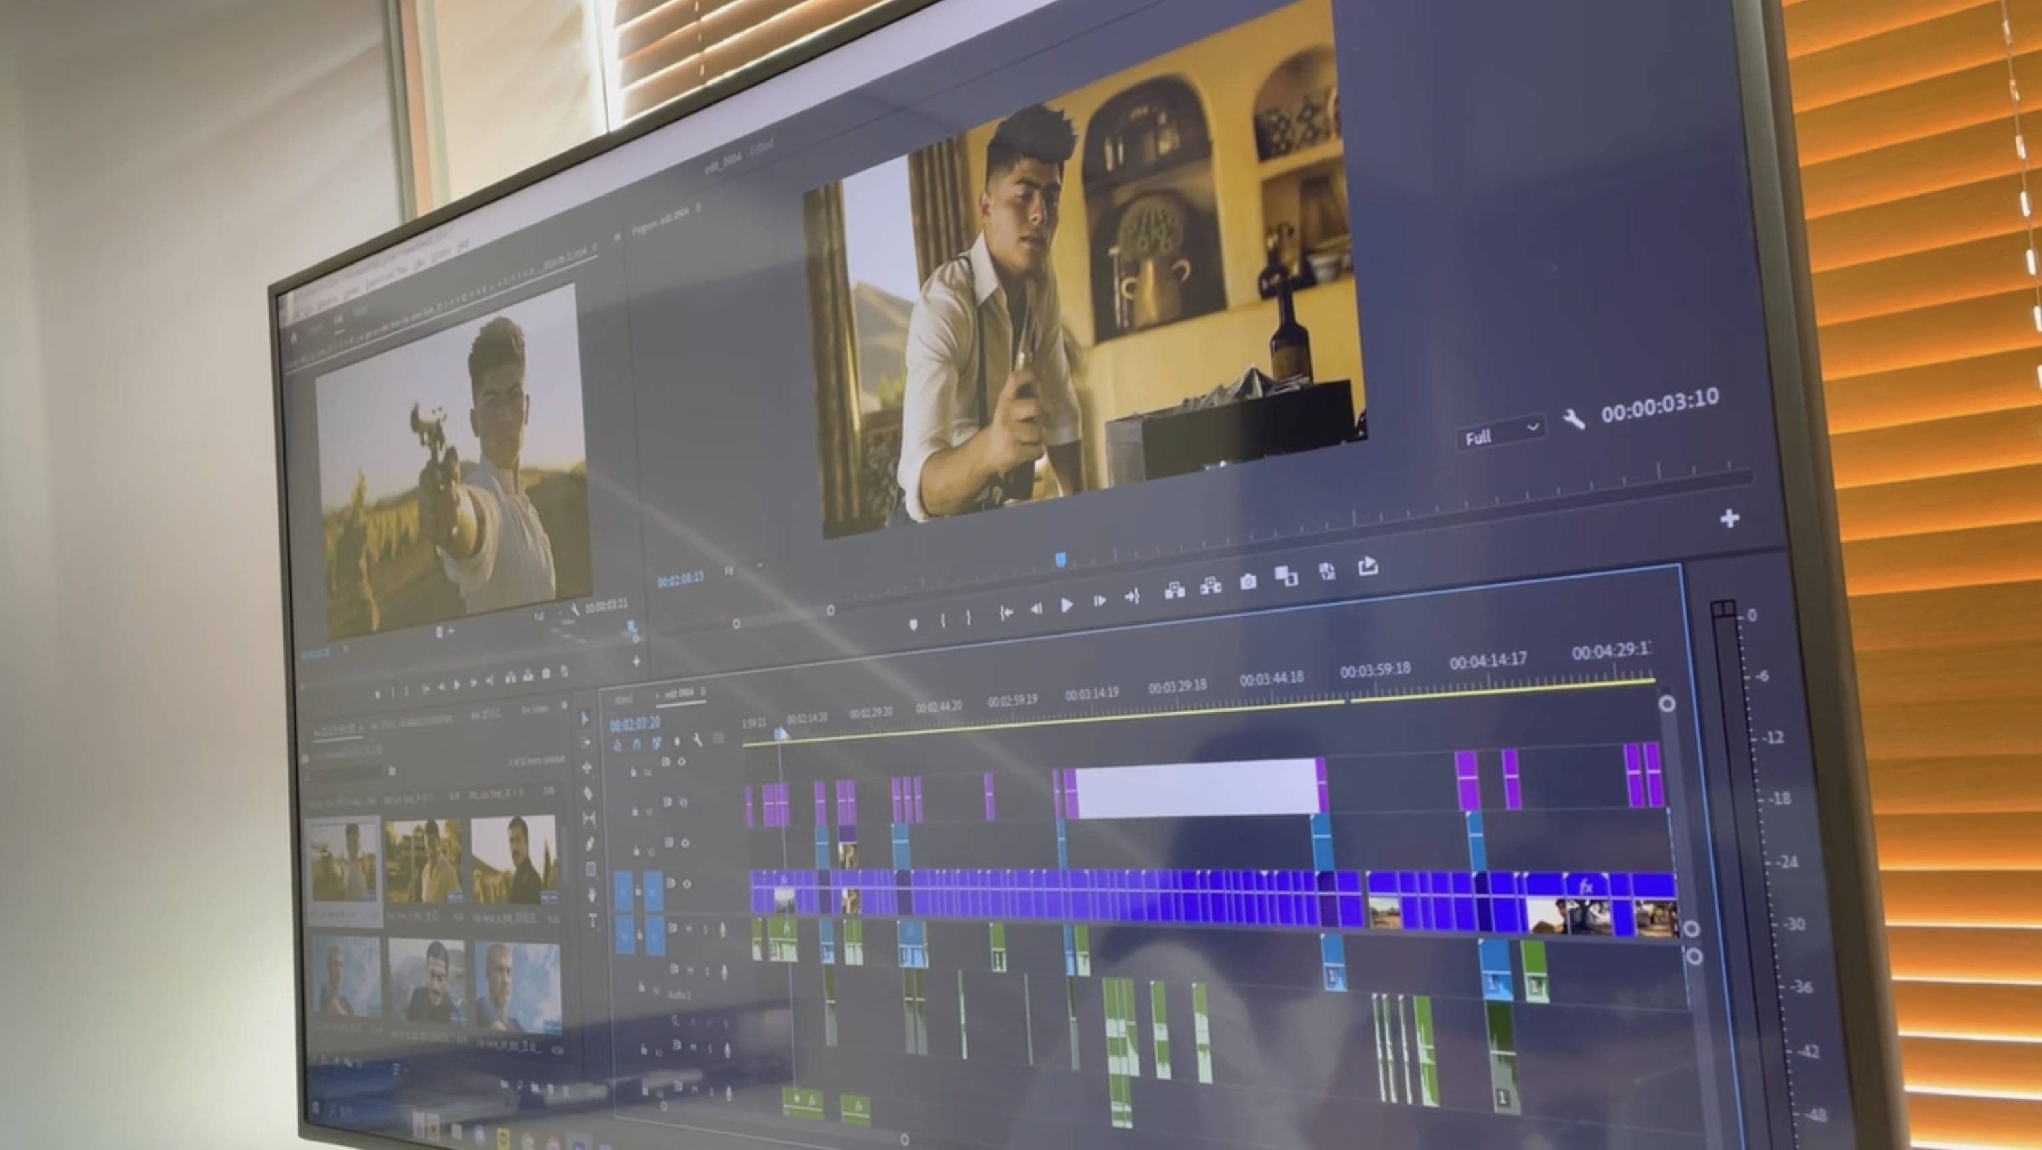Toggle eye visibility on top video track
Viewport: 2042px width, 1150px height.
click(682, 761)
